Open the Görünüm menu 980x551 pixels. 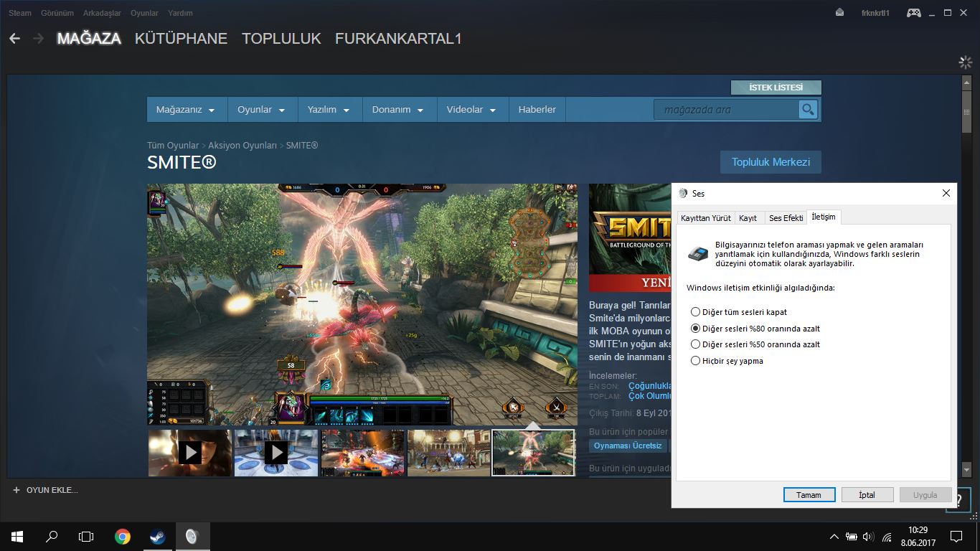pyautogui.click(x=57, y=13)
